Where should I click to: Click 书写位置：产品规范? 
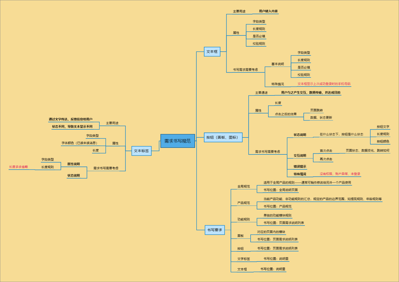(x=277, y=206)
